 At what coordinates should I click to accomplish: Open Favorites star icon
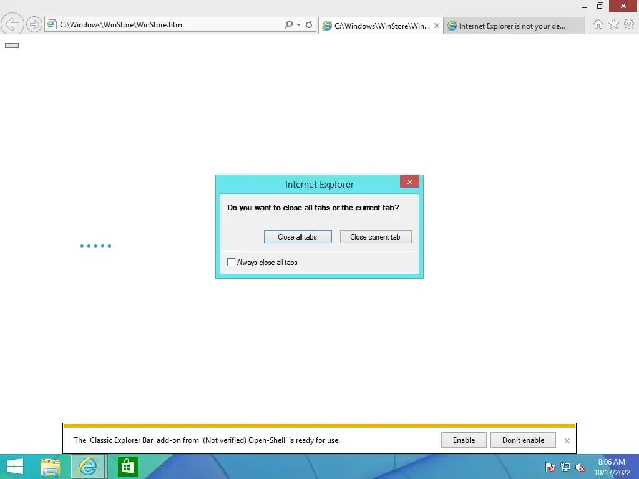613,24
